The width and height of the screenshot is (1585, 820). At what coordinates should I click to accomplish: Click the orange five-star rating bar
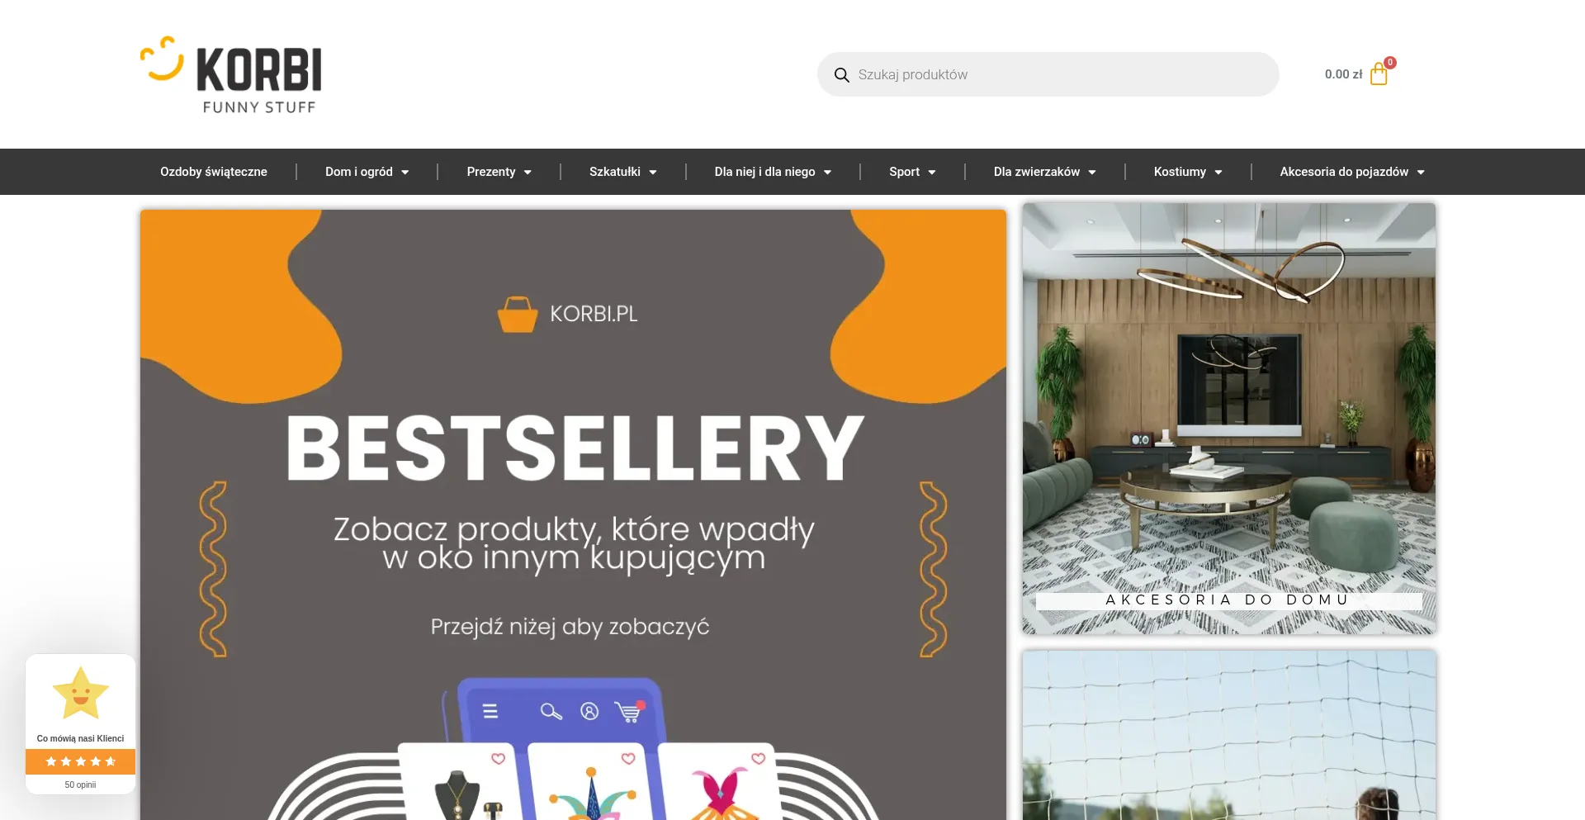(81, 761)
